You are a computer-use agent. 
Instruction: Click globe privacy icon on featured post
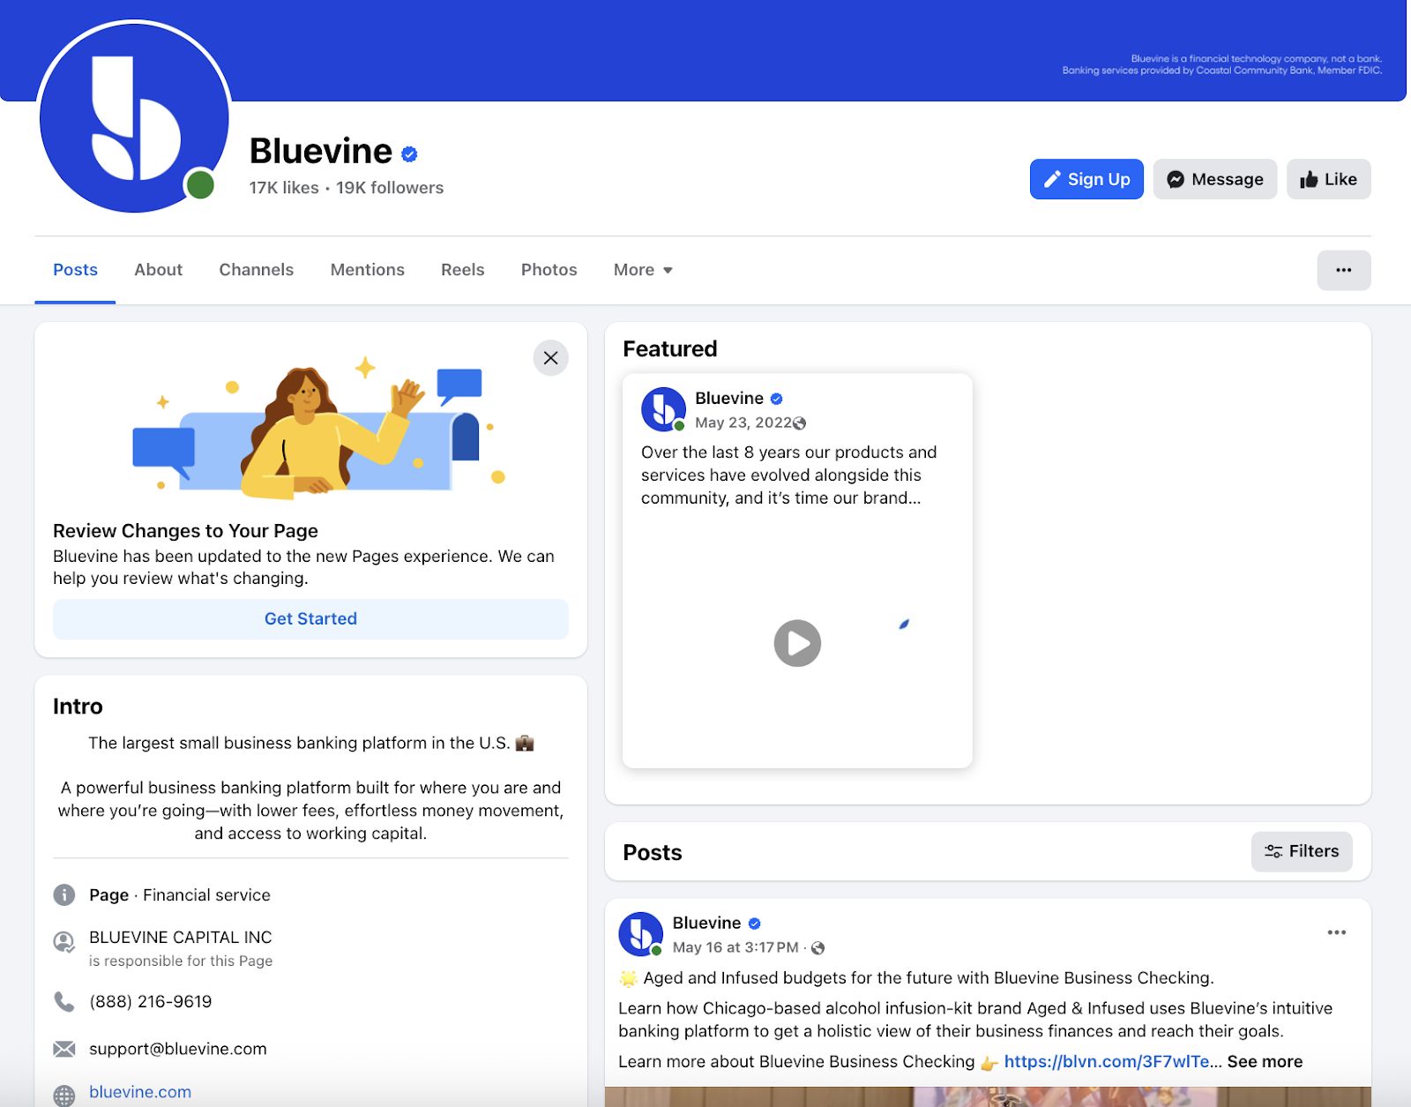click(800, 423)
